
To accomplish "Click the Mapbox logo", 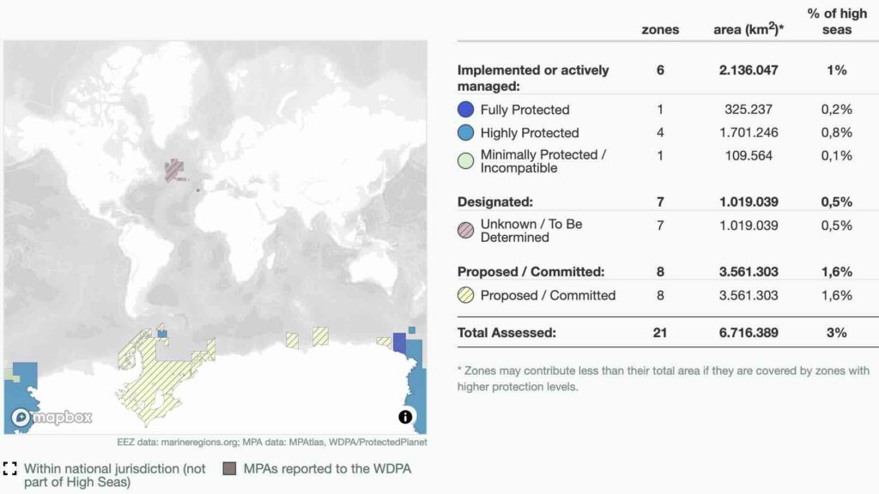I will coord(52,419).
